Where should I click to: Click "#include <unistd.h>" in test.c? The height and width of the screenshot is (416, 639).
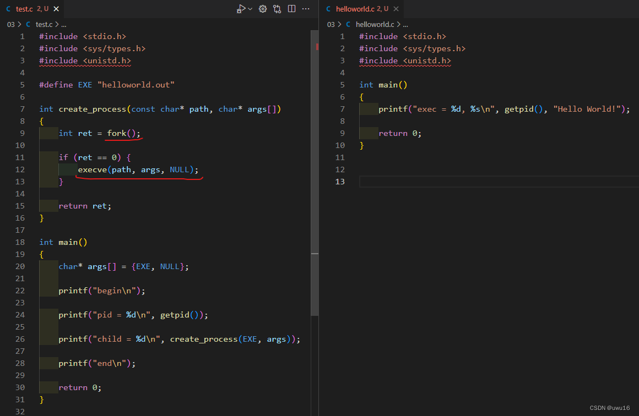point(85,61)
